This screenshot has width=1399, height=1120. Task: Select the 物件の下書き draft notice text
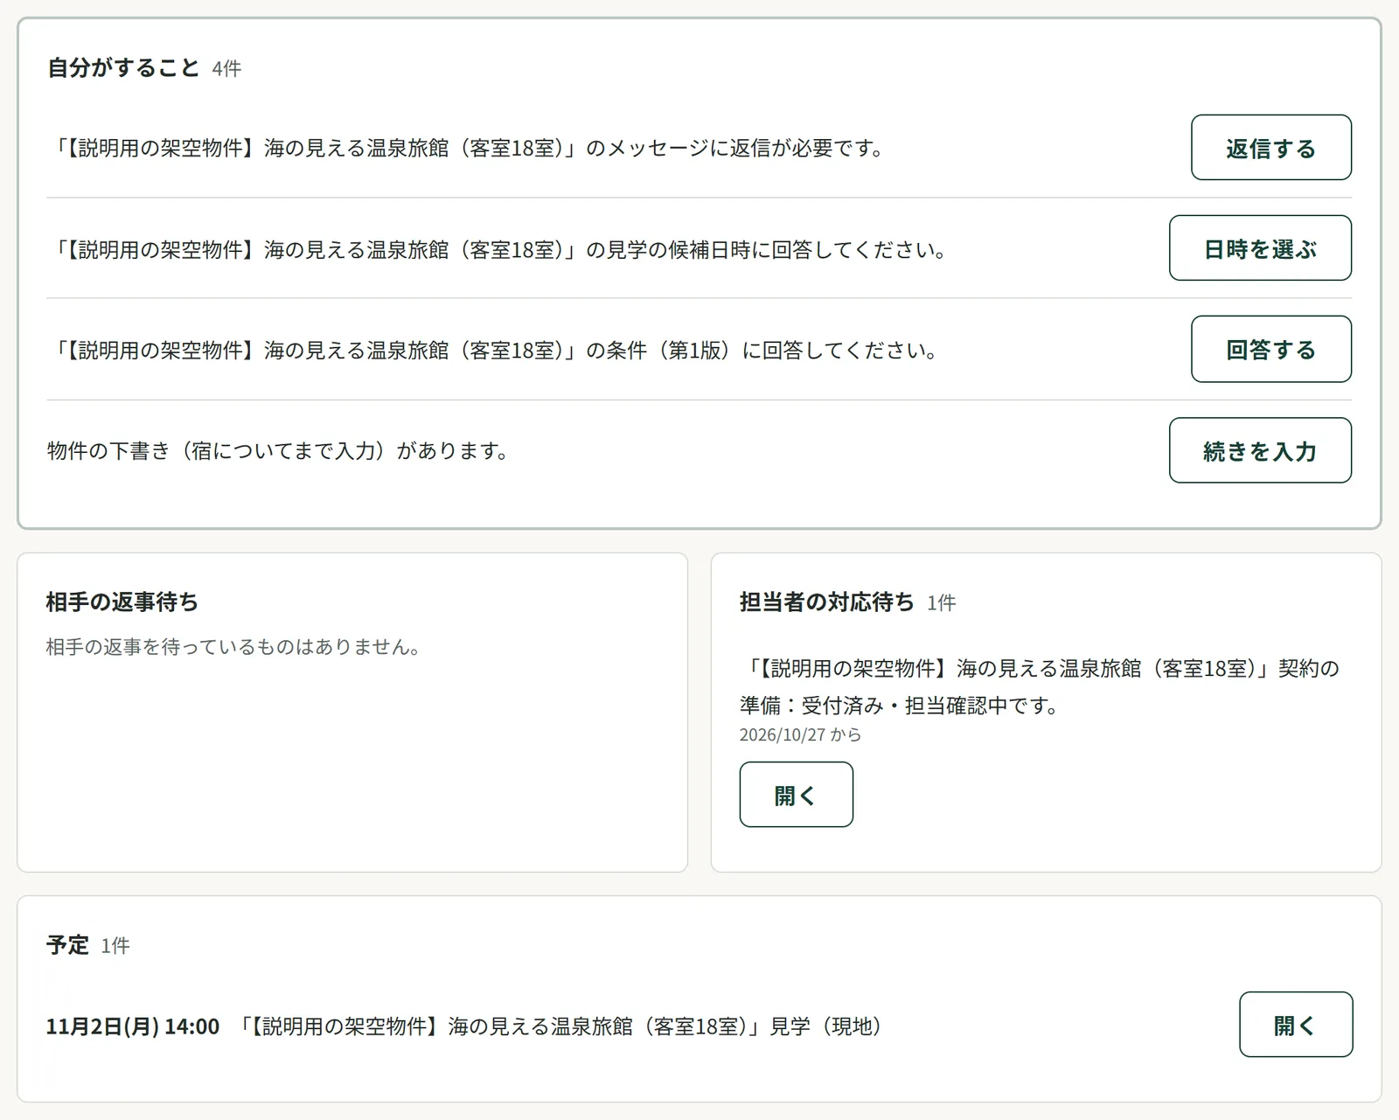(278, 451)
